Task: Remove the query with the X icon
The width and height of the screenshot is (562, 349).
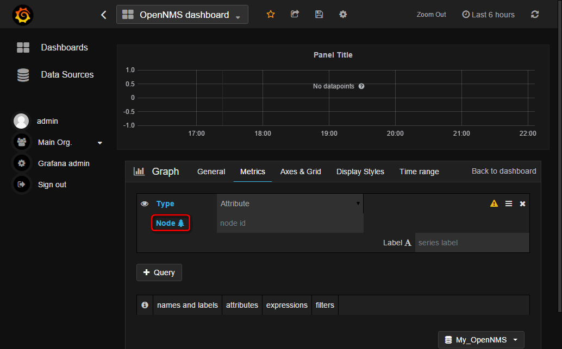Action: pos(522,204)
